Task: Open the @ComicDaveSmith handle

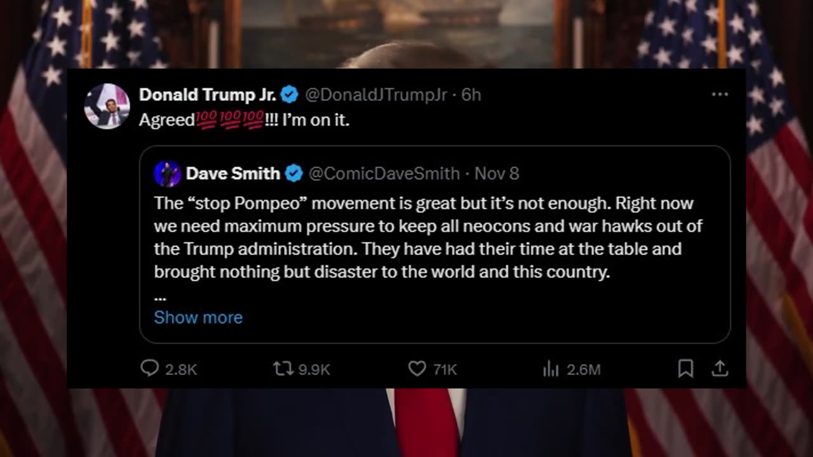Action: (384, 173)
